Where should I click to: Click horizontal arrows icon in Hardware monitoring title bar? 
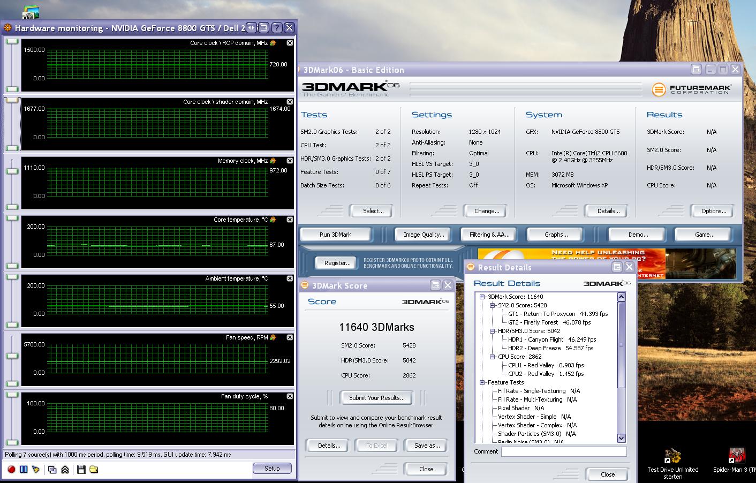[251, 28]
